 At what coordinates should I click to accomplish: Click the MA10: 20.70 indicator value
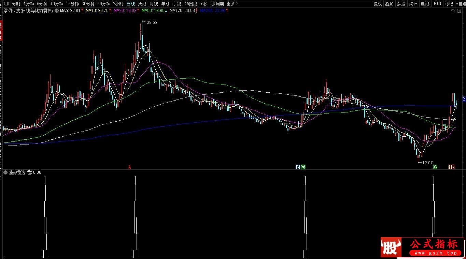[x=97, y=11]
